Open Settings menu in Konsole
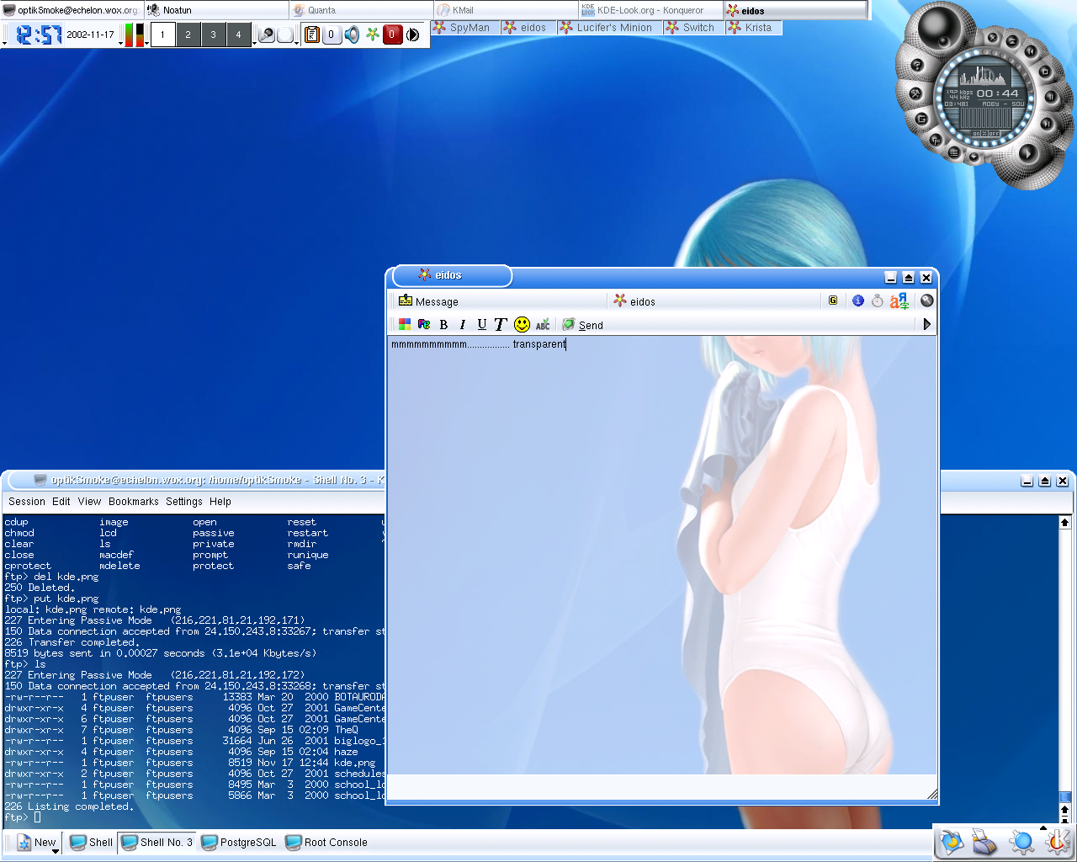This screenshot has height=862, width=1077. (184, 501)
